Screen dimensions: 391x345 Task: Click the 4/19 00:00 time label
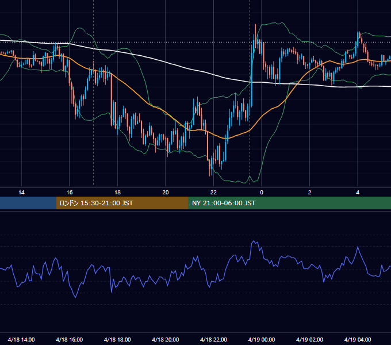[262, 339]
